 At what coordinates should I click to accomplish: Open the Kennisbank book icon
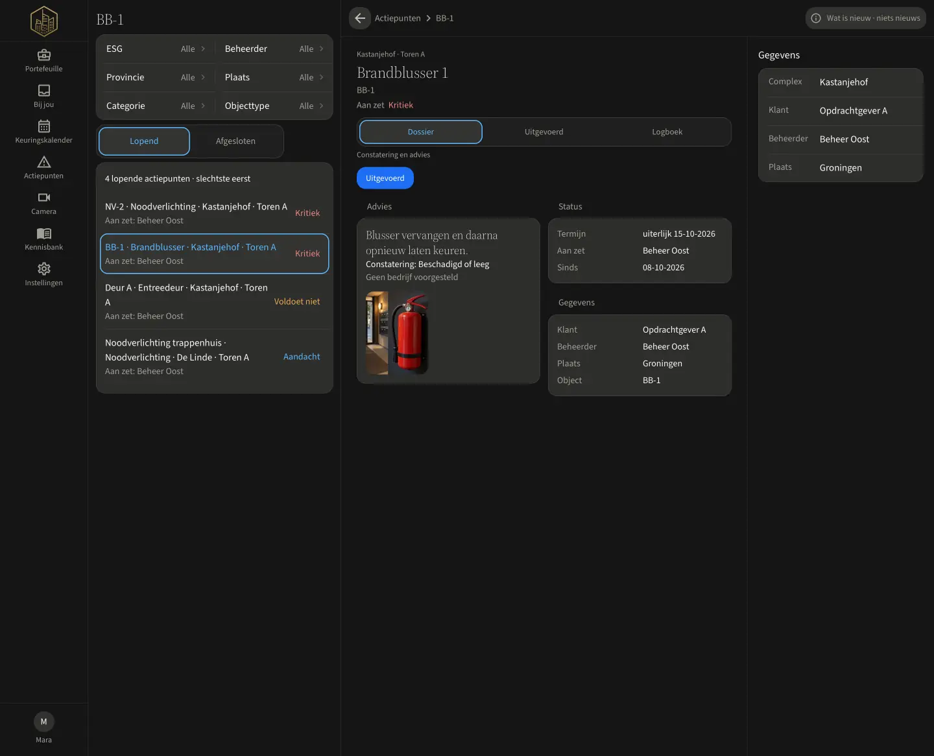pos(44,233)
